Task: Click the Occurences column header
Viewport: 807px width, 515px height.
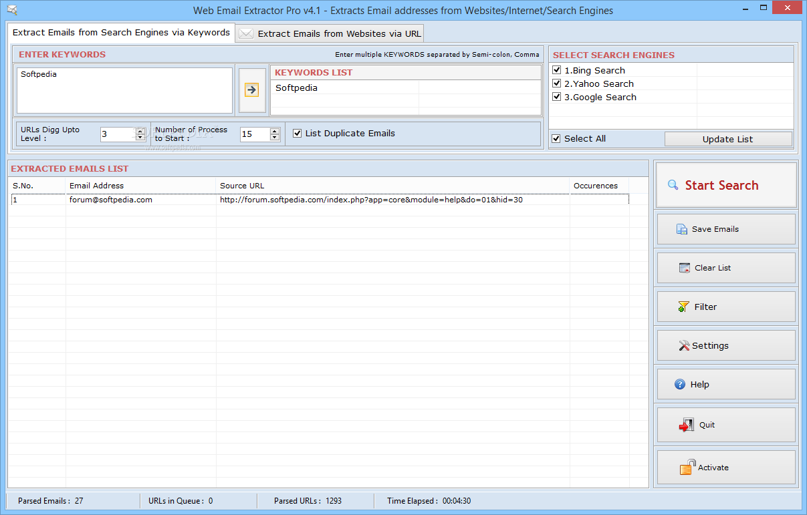Action: point(600,186)
